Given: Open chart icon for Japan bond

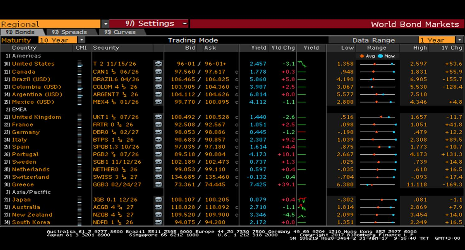Looking at the screenshot, I should pyautogui.click(x=159, y=200).
